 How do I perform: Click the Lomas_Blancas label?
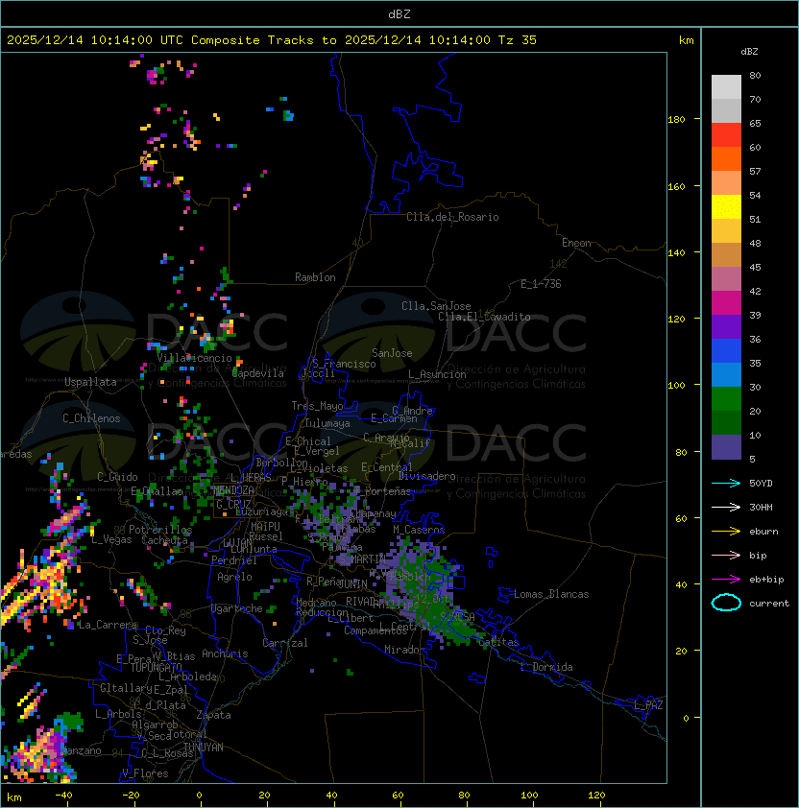[x=551, y=594]
